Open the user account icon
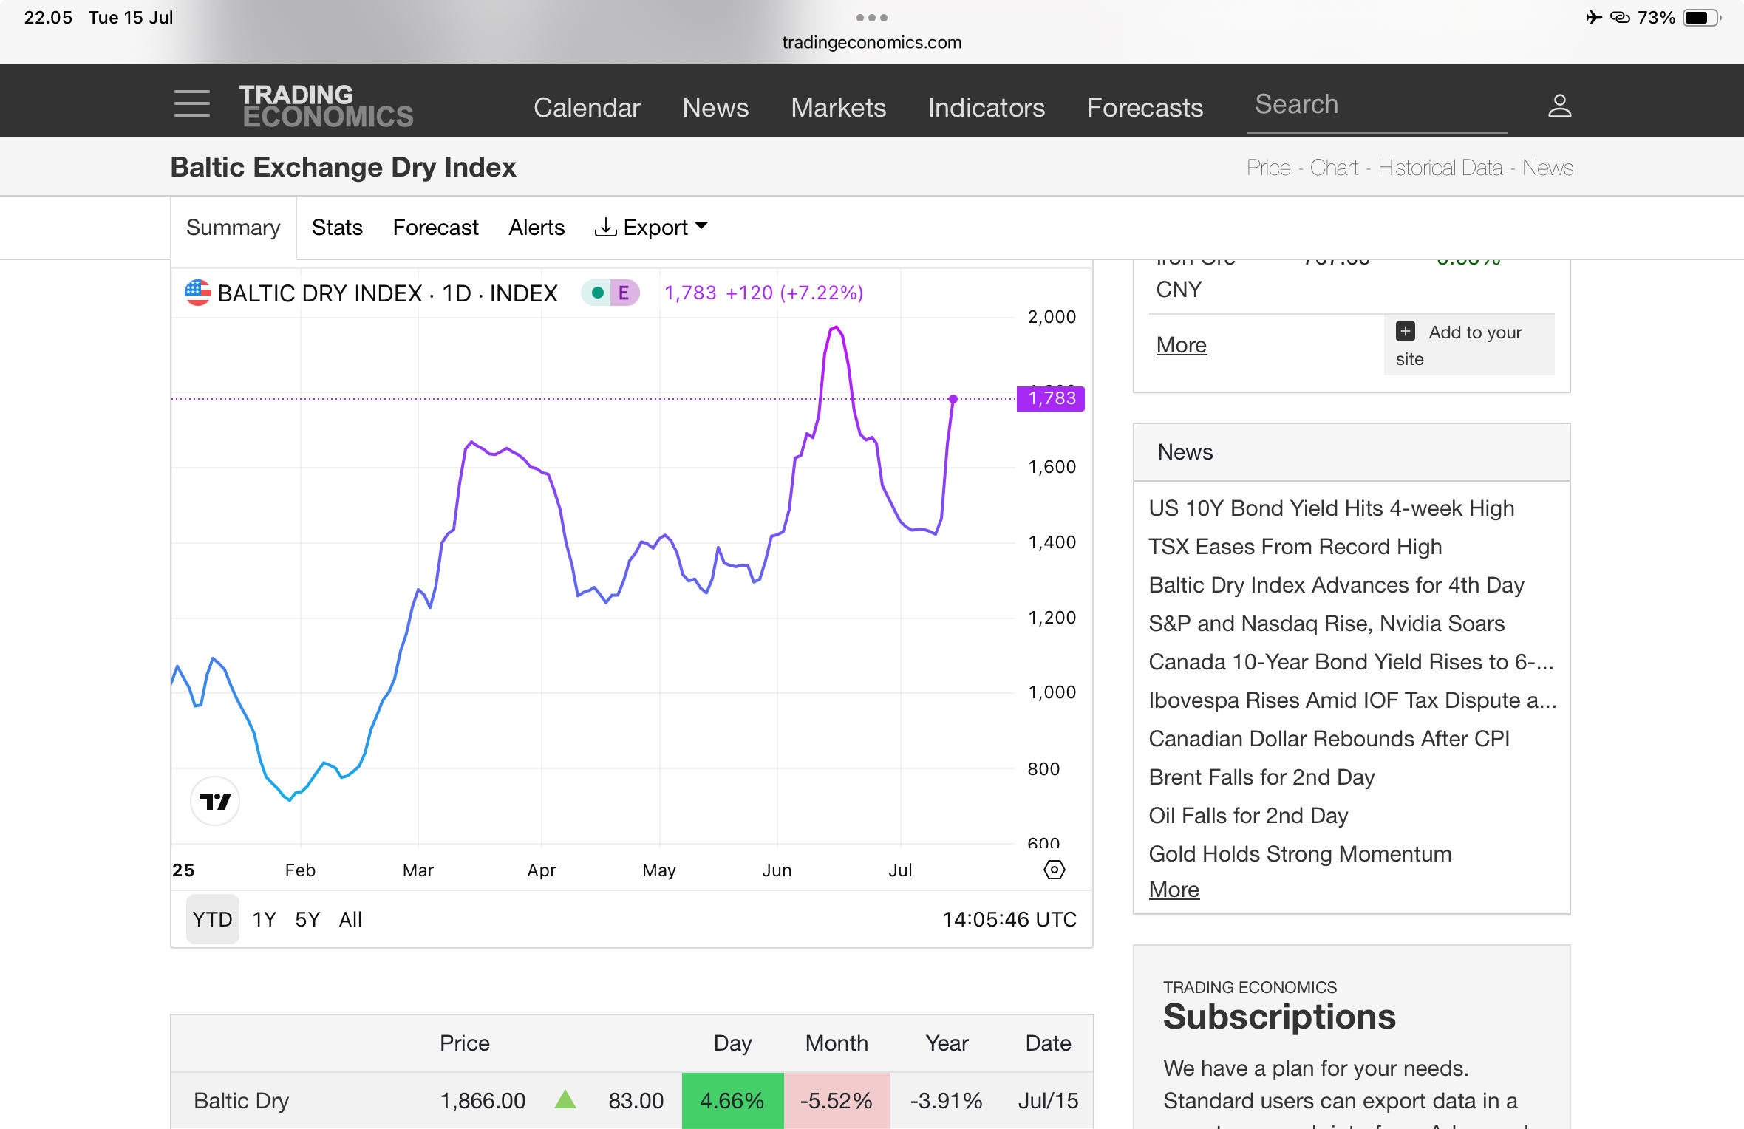 point(1559,106)
